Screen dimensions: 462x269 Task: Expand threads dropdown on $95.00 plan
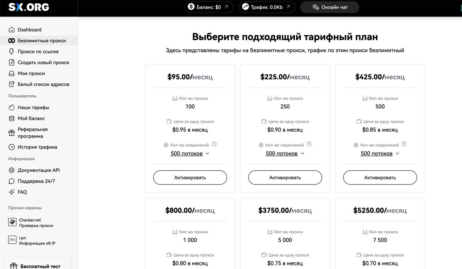190,154
